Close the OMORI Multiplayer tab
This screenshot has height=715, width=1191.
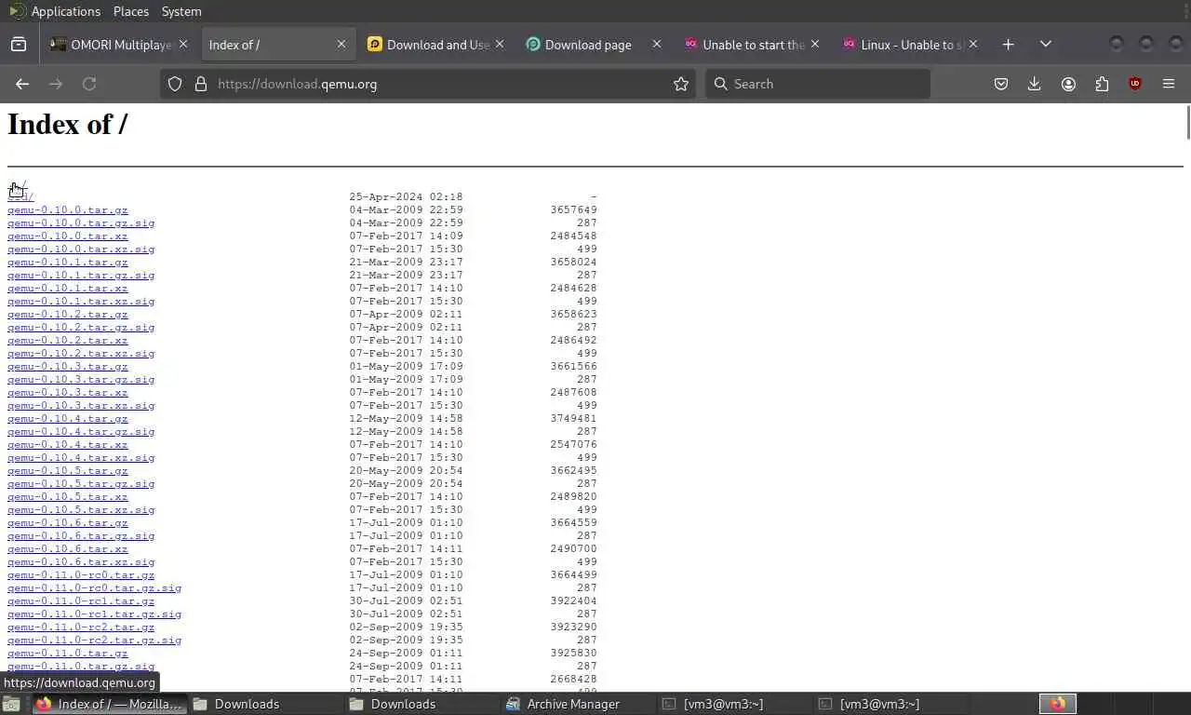183,44
